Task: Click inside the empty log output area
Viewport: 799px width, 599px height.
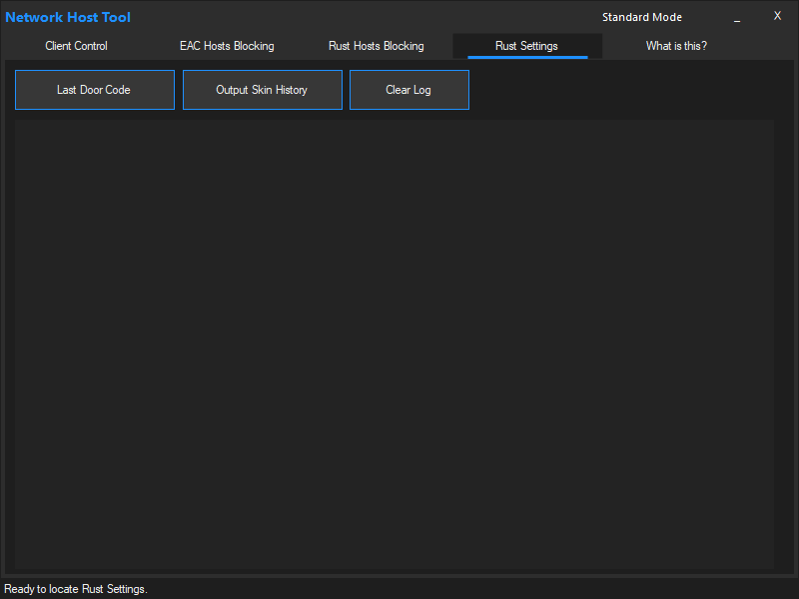Action: coord(393,344)
